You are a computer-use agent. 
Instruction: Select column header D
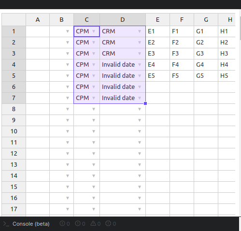[x=123, y=20]
